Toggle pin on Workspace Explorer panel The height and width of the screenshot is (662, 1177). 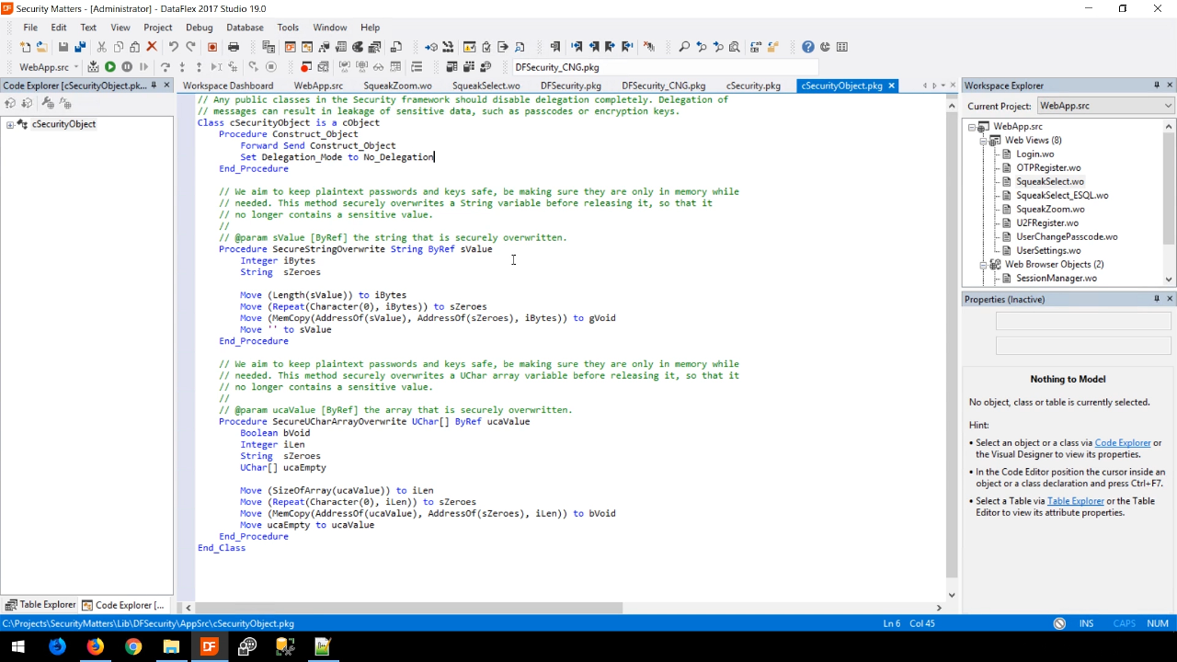pyautogui.click(x=1156, y=86)
